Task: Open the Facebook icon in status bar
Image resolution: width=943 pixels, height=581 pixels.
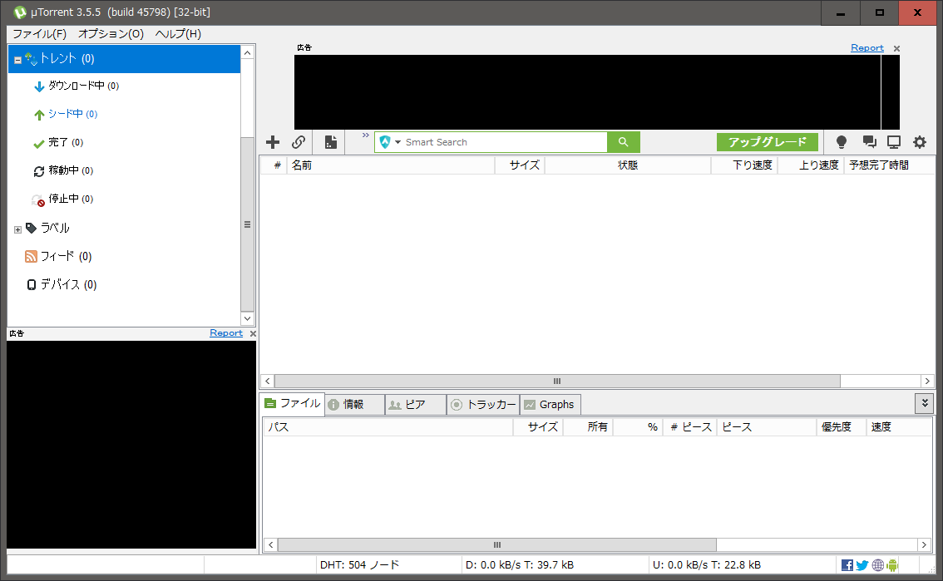Action: pos(847,565)
